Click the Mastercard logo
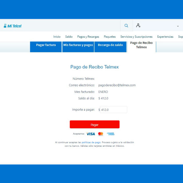This screenshot has height=183, width=183. tap(101, 134)
